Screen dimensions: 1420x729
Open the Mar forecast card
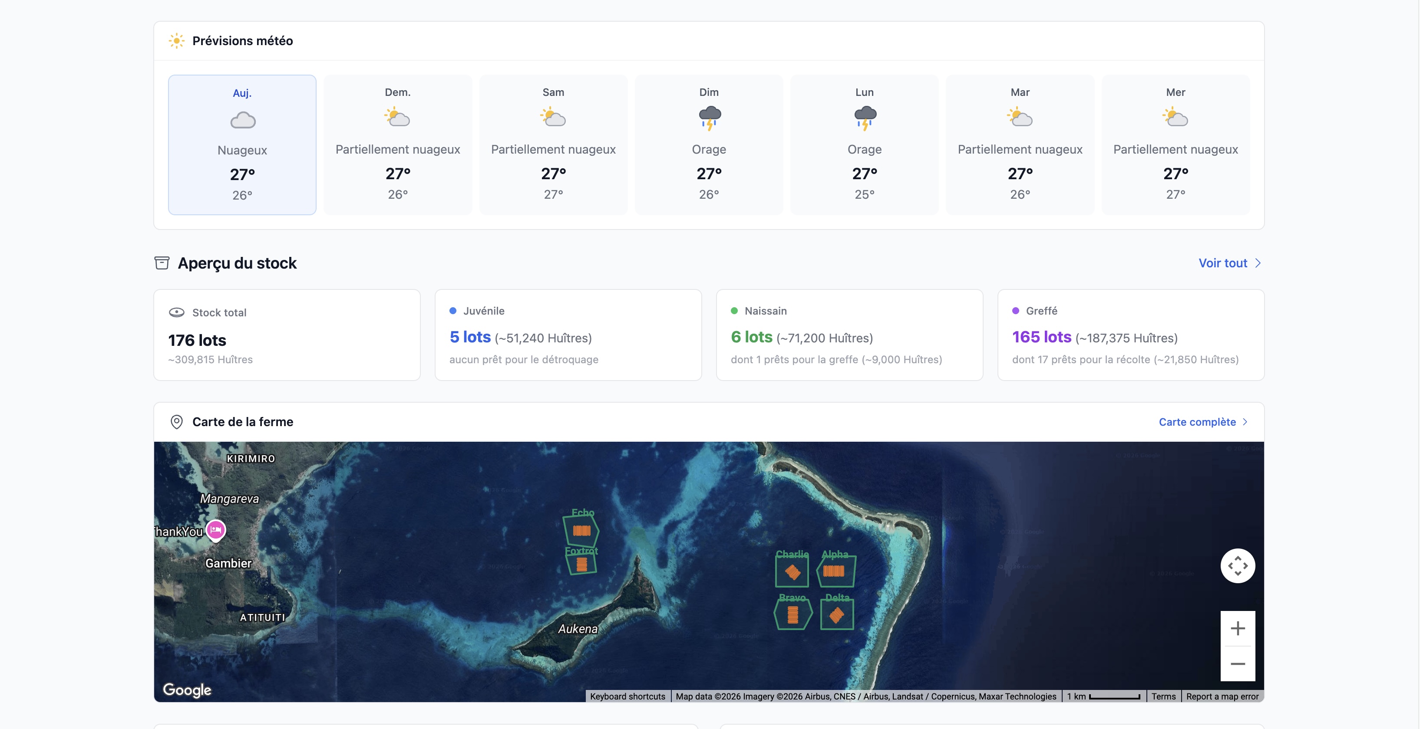click(1020, 145)
